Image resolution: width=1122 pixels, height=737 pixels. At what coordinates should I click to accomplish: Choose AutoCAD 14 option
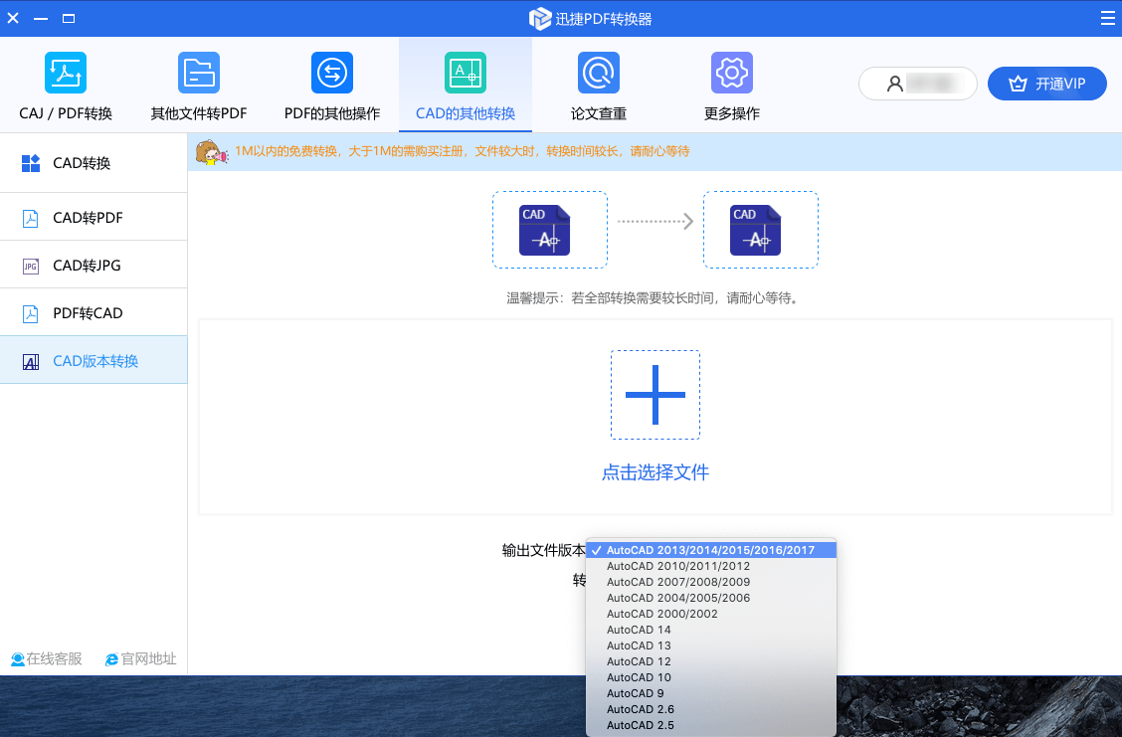click(710, 630)
